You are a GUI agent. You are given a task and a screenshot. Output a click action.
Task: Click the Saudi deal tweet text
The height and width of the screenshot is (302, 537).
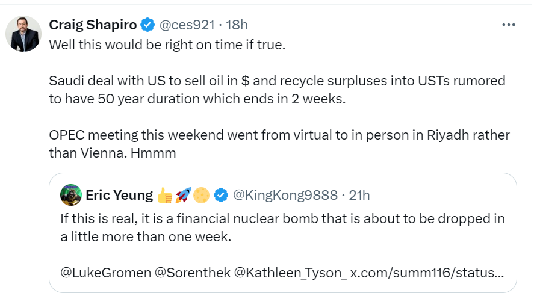pos(277,89)
